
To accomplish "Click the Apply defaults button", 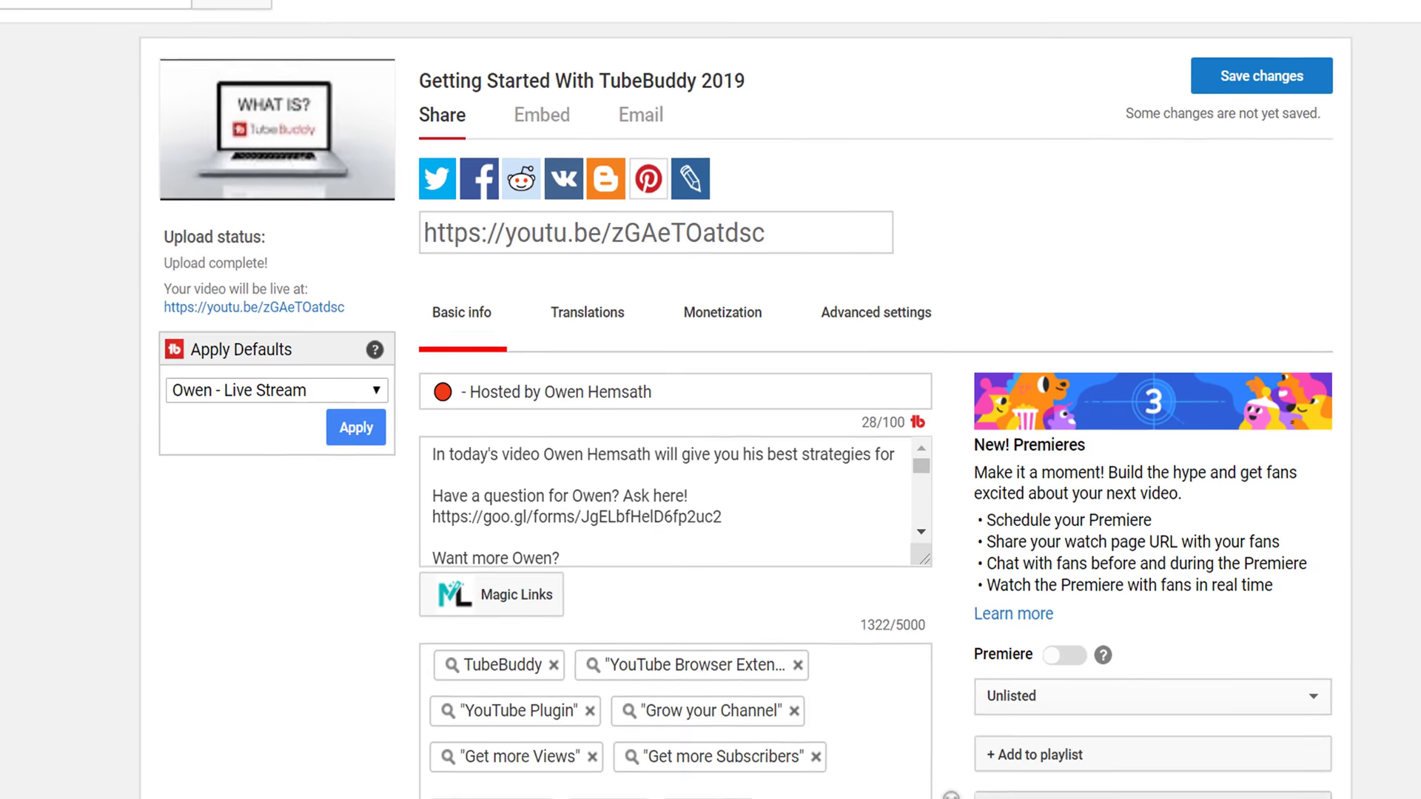I will click(x=355, y=428).
